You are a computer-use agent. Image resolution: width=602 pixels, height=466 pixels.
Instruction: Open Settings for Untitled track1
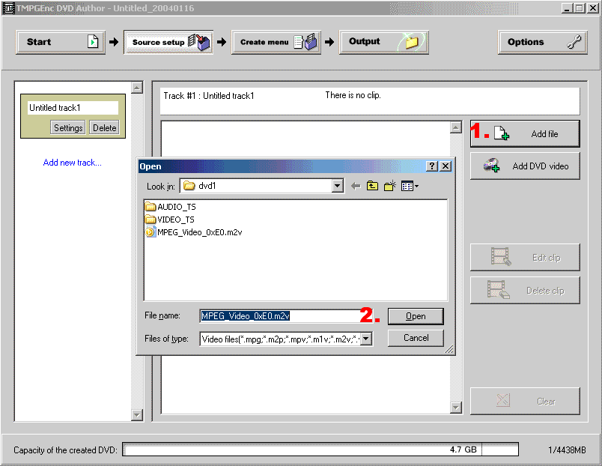[68, 127]
